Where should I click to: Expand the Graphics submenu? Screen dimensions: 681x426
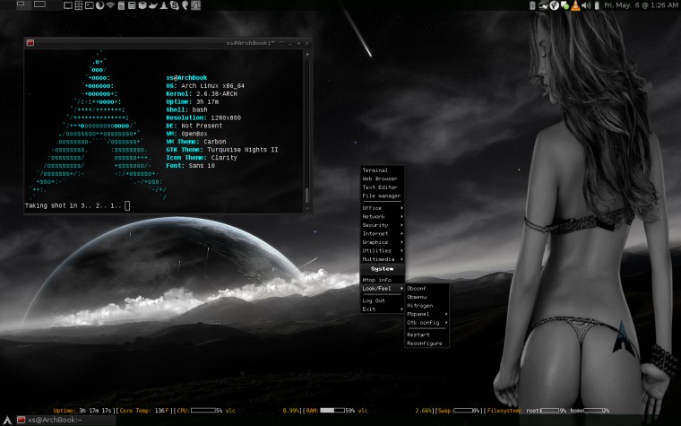click(x=383, y=242)
